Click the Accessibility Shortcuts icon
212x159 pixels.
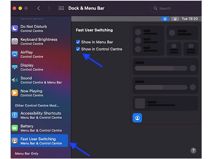(x=15, y=115)
